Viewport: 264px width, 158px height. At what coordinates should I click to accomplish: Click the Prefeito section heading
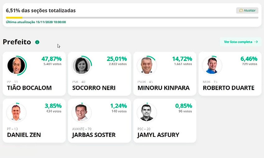pos(17,42)
